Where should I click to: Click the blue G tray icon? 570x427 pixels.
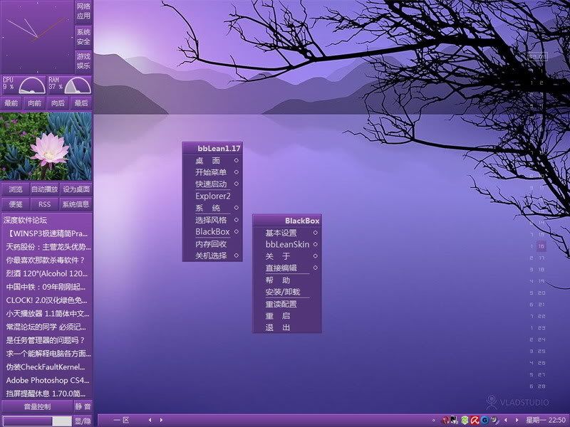tap(484, 420)
